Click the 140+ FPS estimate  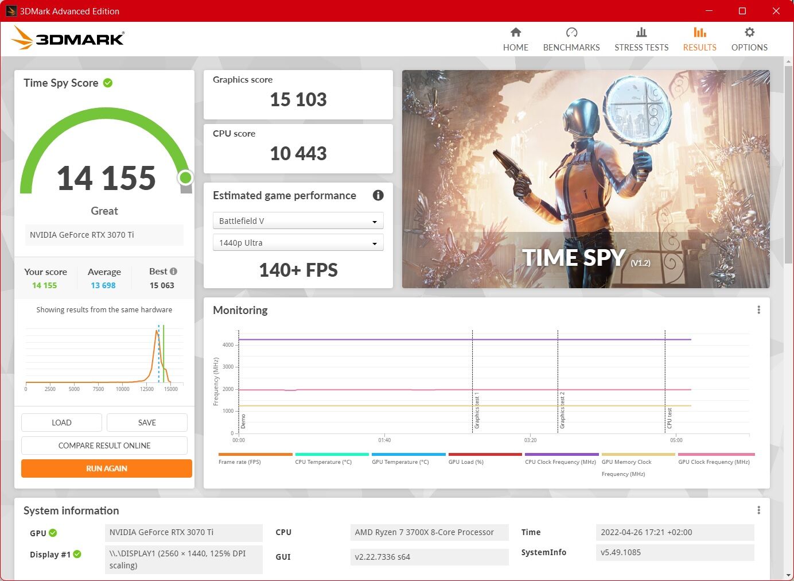298,270
